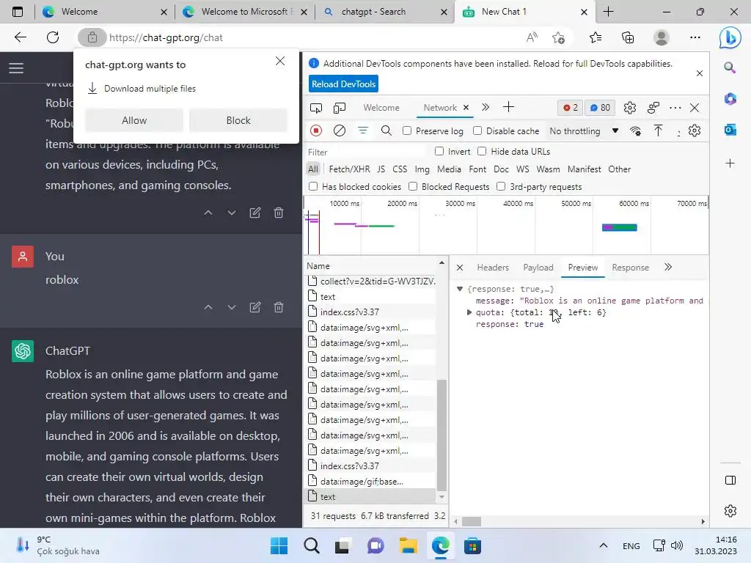Click the Inspect element picker icon
The height and width of the screenshot is (563, 751).
click(x=316, y=108)
